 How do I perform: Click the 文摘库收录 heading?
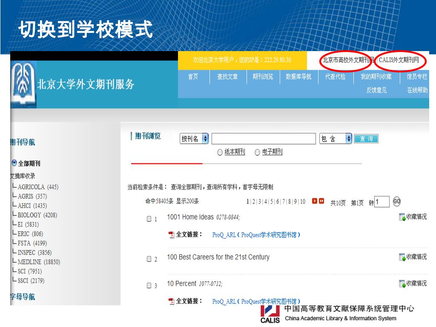(23, 176)
